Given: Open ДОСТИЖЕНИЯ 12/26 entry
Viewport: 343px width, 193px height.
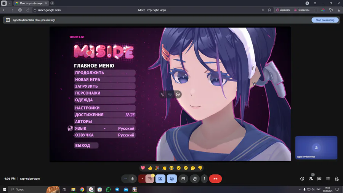Looking at the screenshot, I should tap(104, 115).
